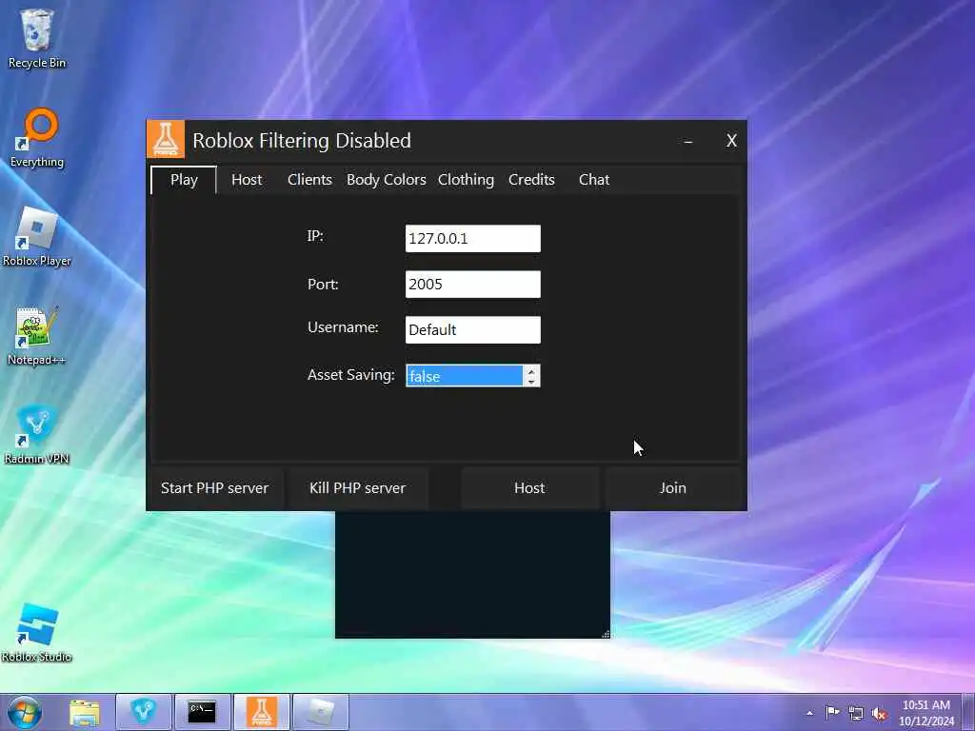Open the Clothing tab
The height and width of the screenshot is (731, 975).
466,180
